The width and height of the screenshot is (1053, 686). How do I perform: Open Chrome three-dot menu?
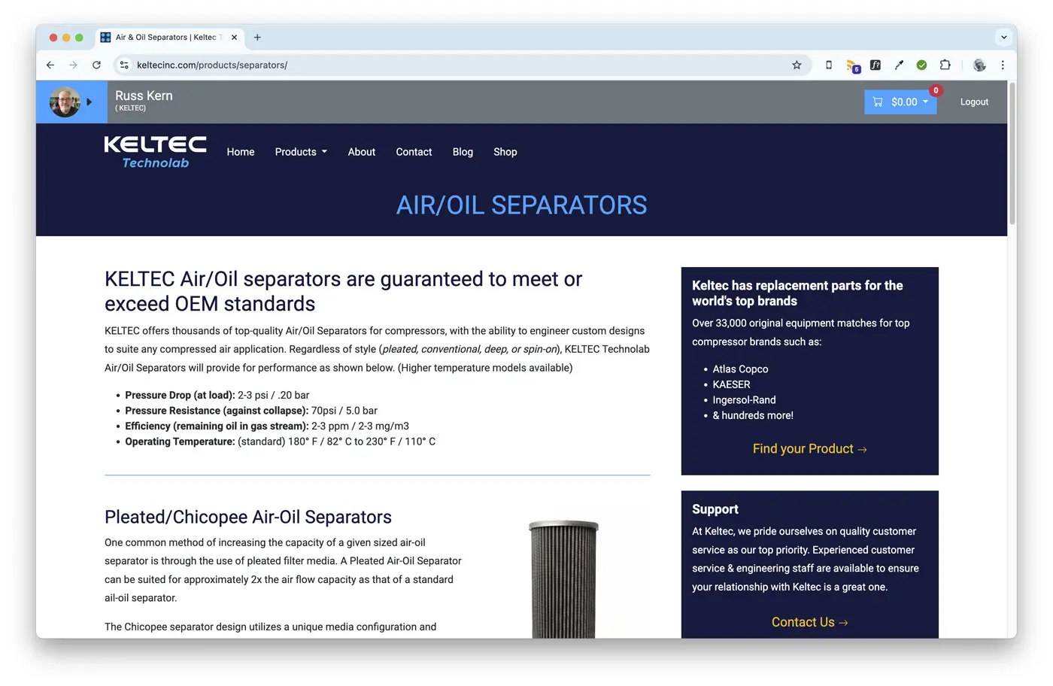click(x=1003, y=65)
